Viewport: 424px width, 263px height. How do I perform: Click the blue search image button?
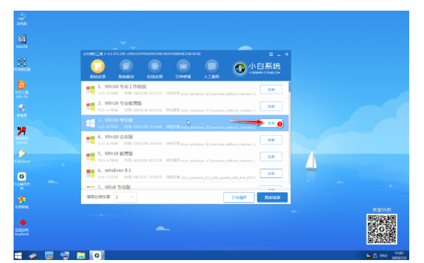point(272,197)
